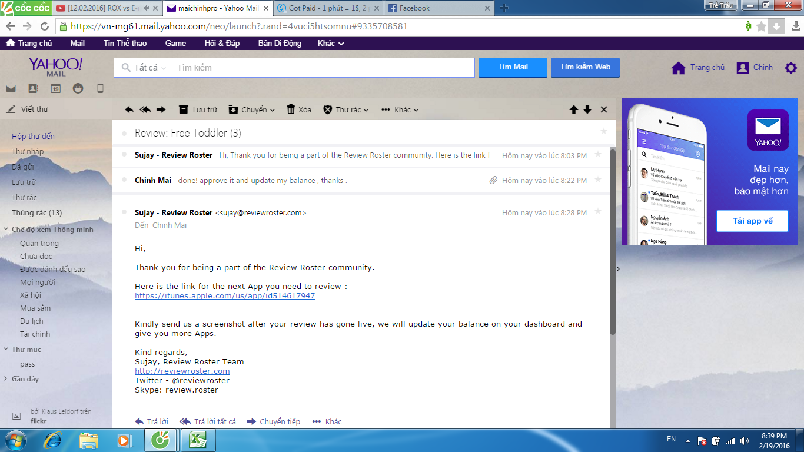Open the Thùng rác (13) trash folder
This screenshot has height=452, width=804.
(x=36, y=212)
